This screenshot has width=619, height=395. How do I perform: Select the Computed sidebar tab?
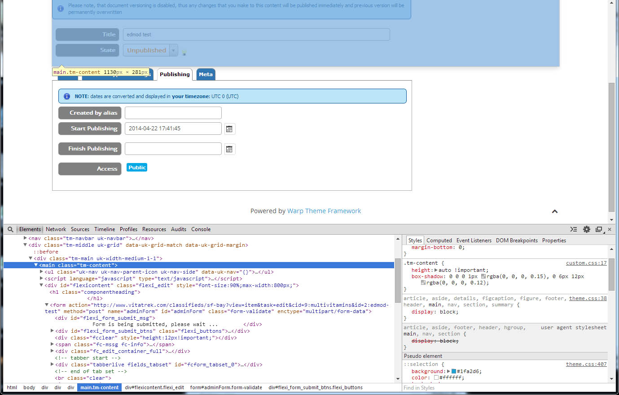coord(439,240)
